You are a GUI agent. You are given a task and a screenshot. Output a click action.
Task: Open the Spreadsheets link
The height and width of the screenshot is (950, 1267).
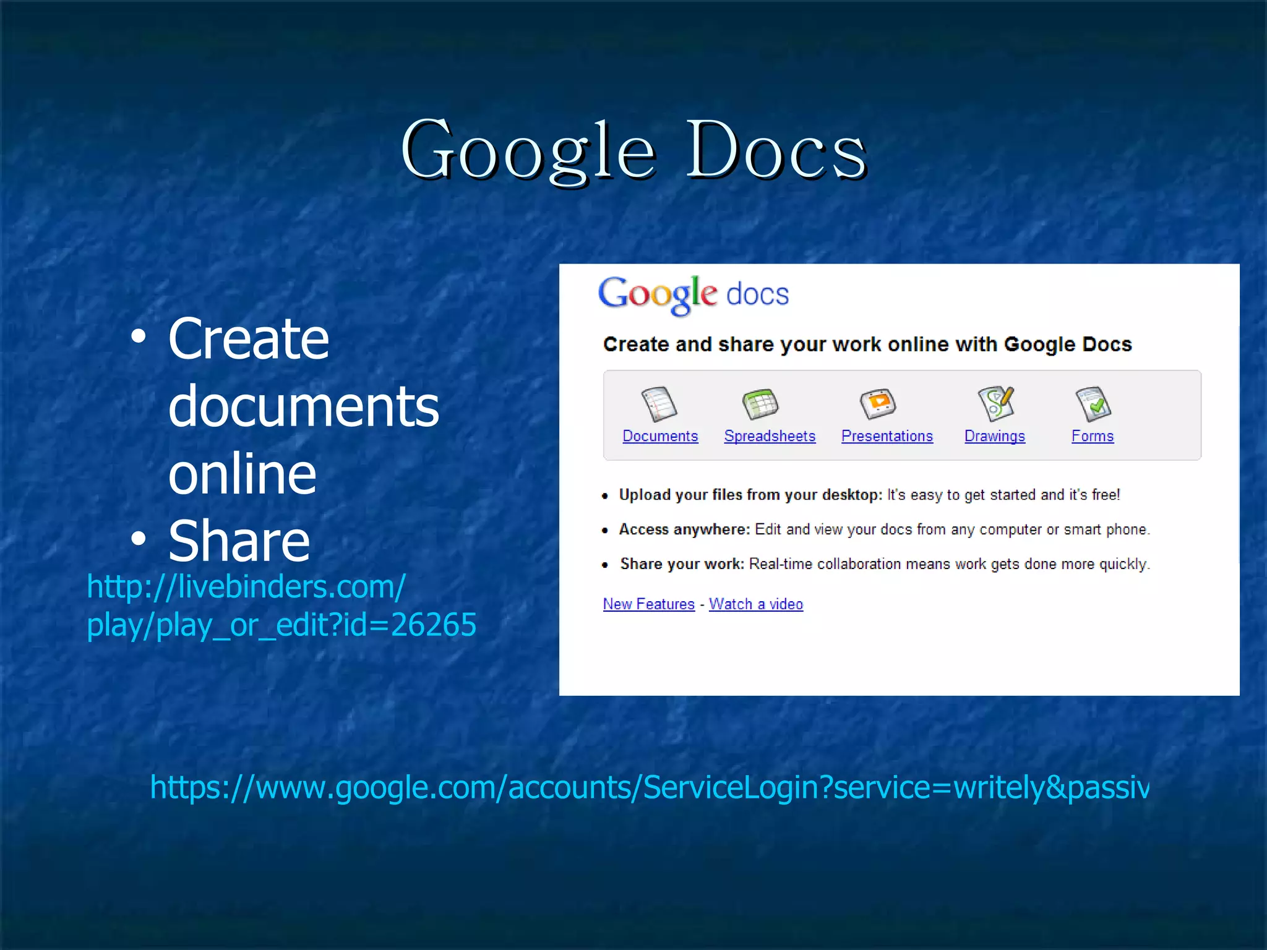[770, 436]
